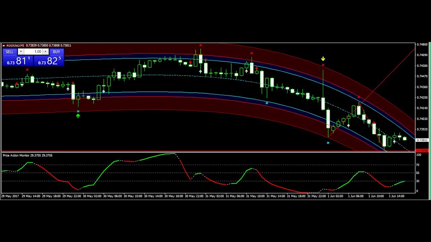431x242 pixels.
Task: Decrease lot volume with the down arrow
Action: click(x=21, y=52)
